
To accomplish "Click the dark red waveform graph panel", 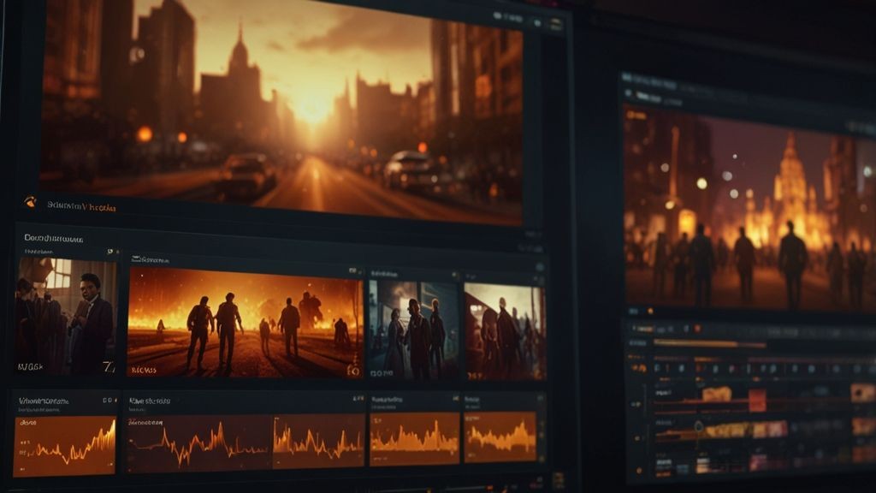I will click(198, 443).
